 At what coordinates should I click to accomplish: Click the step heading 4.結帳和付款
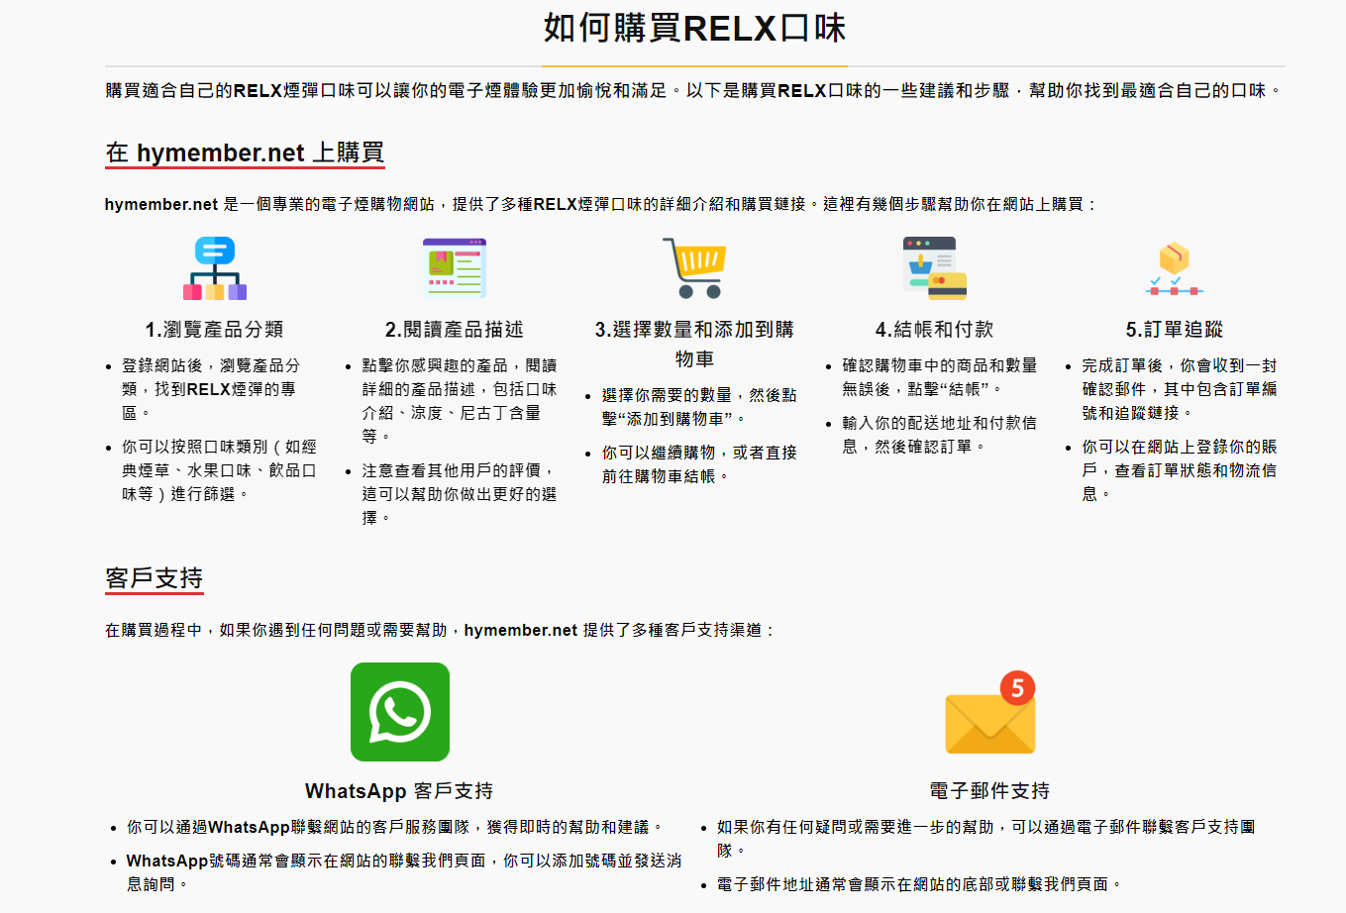(x=935, y=330)
